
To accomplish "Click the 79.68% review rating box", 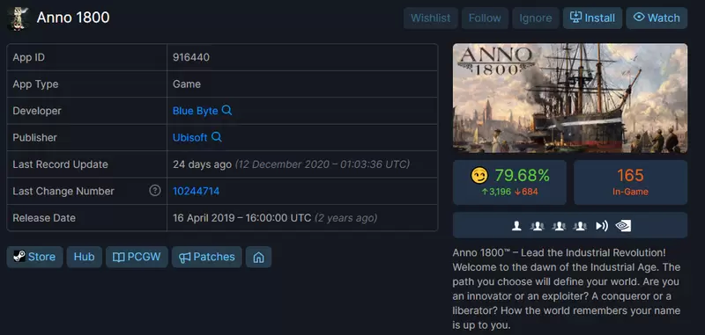I will click(509, 183).
